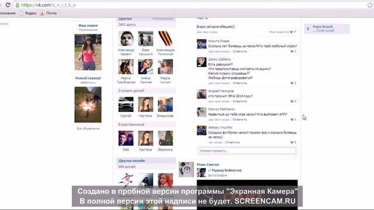
Task: Open relative Вероника's avatar
Action: 165,138
